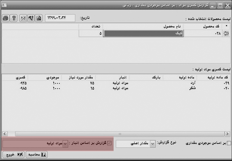Screen dimensions: 232x161
Task: Click the printer icon in the toolbar
Action: pos(5,18)
